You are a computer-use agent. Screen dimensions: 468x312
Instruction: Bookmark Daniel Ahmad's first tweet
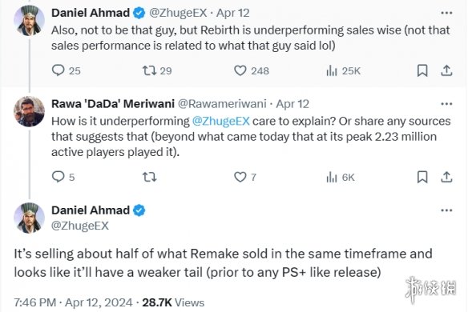pos(422,70)
